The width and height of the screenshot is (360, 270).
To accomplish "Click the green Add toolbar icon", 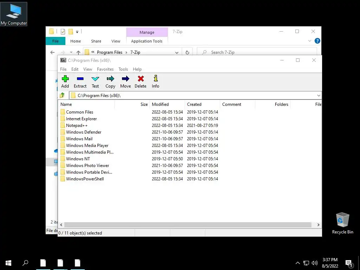I will coord(65,79).
